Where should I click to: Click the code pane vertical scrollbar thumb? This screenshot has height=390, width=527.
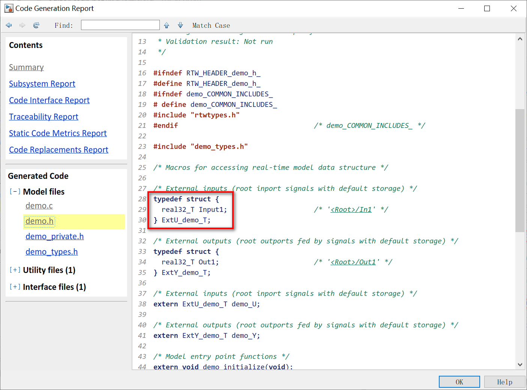520,170
